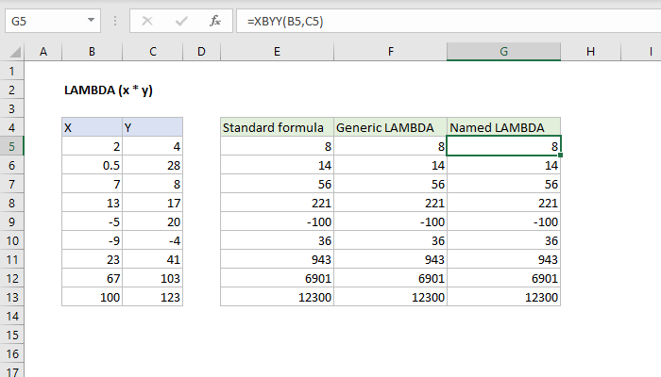Viewport: 661px width, 377px height.
Task: Click the formula bar options dots
Action: point(115,21)
